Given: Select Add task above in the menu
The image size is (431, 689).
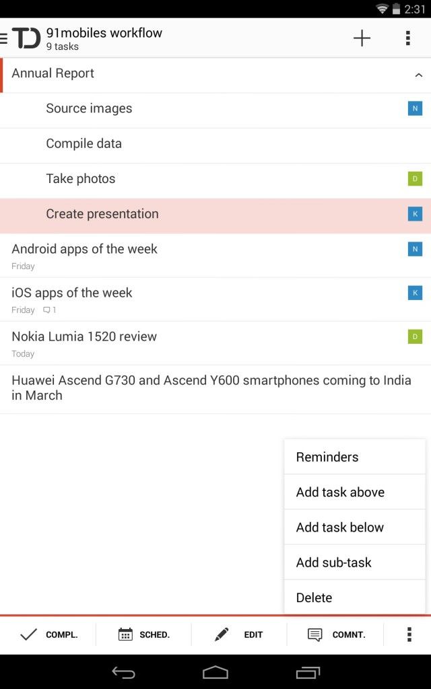Looking at the screenshot, I should click(354, 492).
